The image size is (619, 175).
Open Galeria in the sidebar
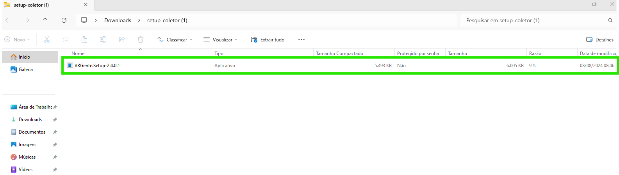coord(26,70)
